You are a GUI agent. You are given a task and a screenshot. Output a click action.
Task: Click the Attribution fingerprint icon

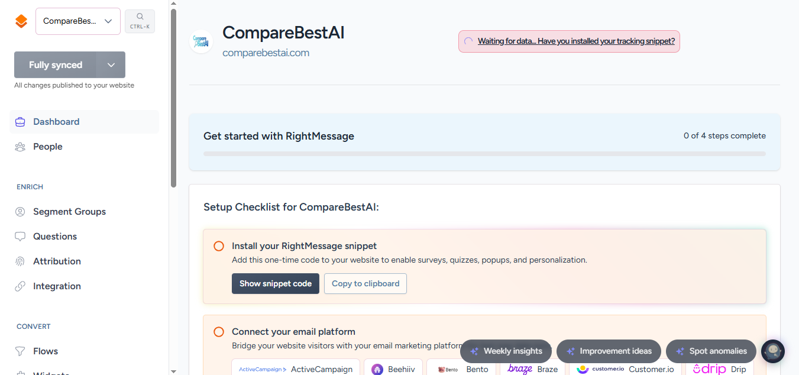[x=20, y=261]
